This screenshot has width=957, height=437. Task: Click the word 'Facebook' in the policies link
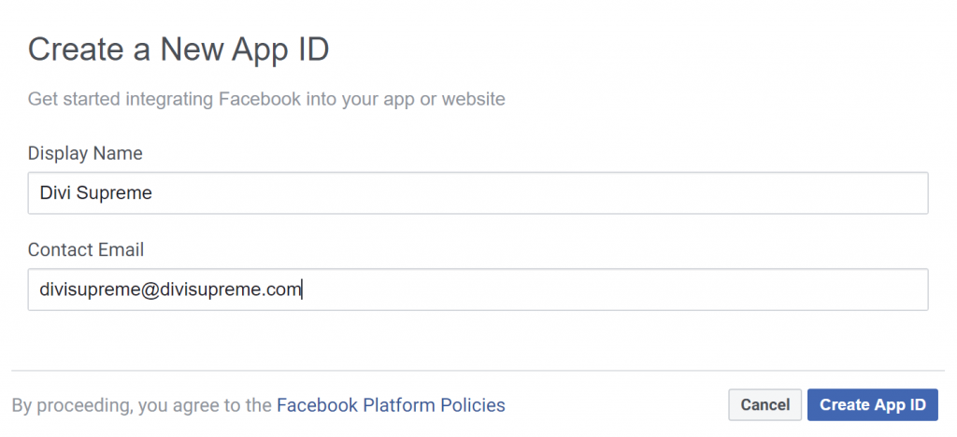(318, 405)
